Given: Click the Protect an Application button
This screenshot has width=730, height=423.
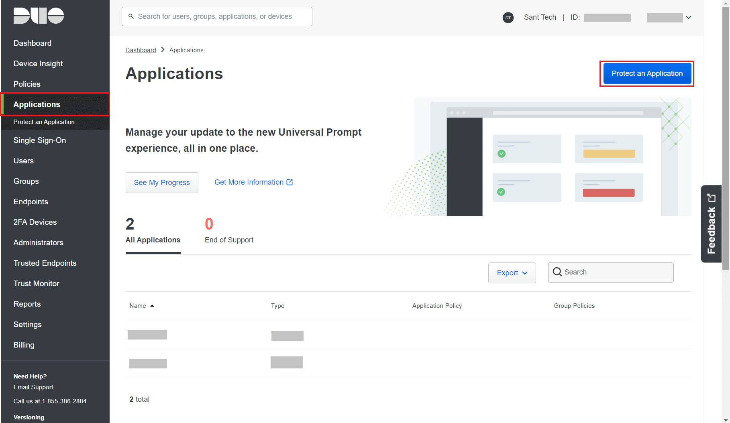Looking at the screenshot, I should tap(646, 73).
